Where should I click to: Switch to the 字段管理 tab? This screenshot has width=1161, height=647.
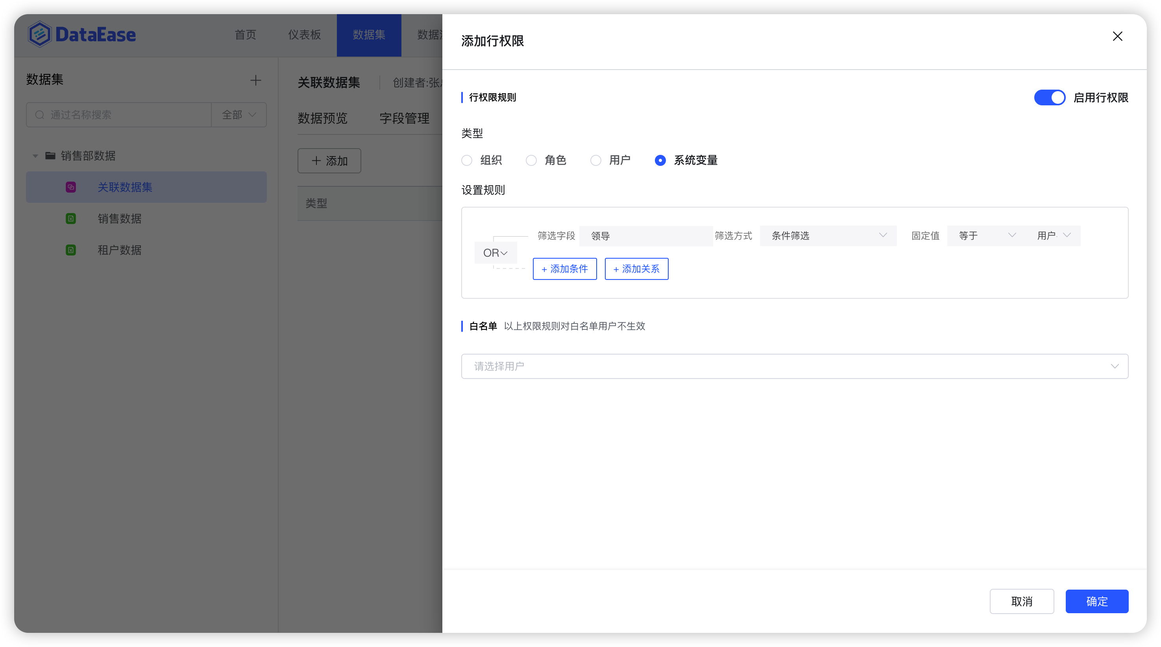coord(404,118)
